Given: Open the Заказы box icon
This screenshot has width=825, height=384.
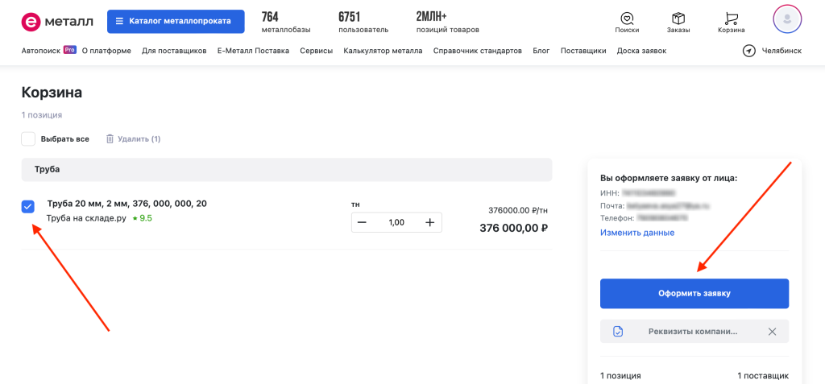Looking at the screenshot, I should pyautogui.click(x=678, y=18).
